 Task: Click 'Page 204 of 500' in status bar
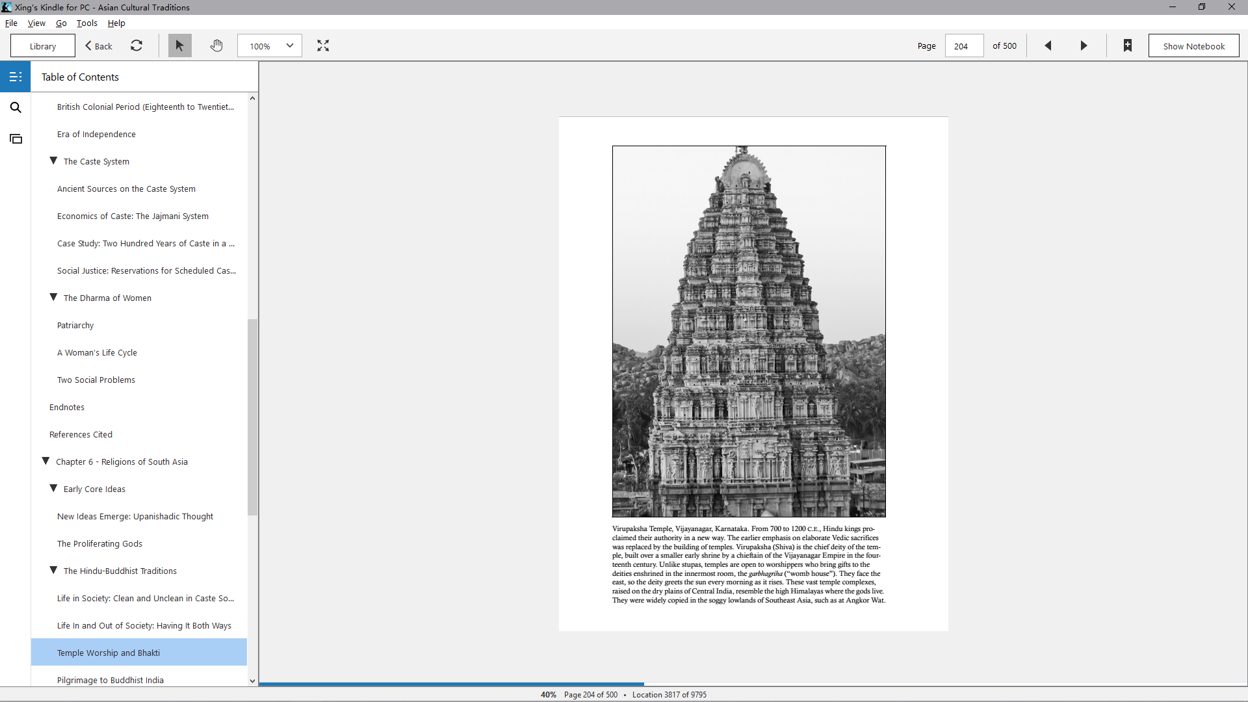pos(591,694)
